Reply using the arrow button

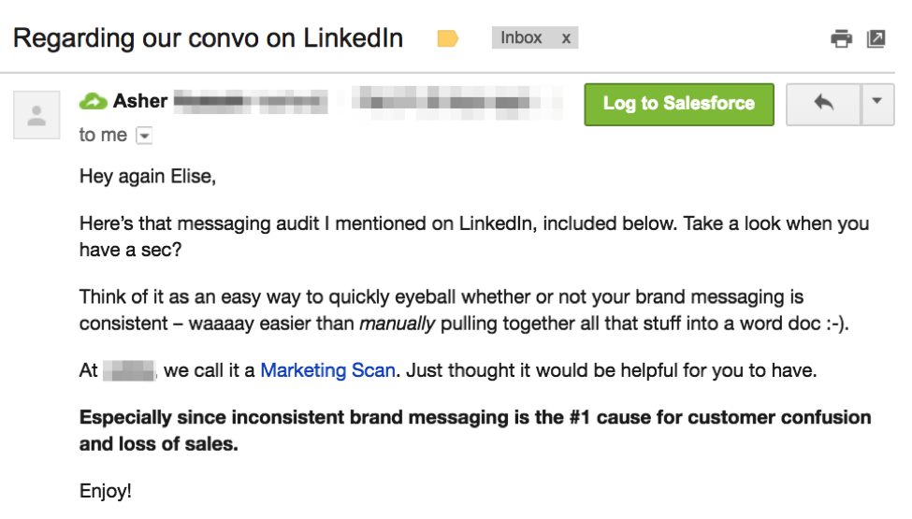pos(824,104)
